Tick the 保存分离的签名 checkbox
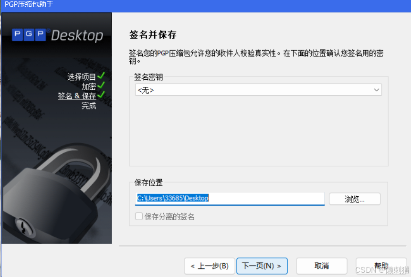 tap(138, 216)
